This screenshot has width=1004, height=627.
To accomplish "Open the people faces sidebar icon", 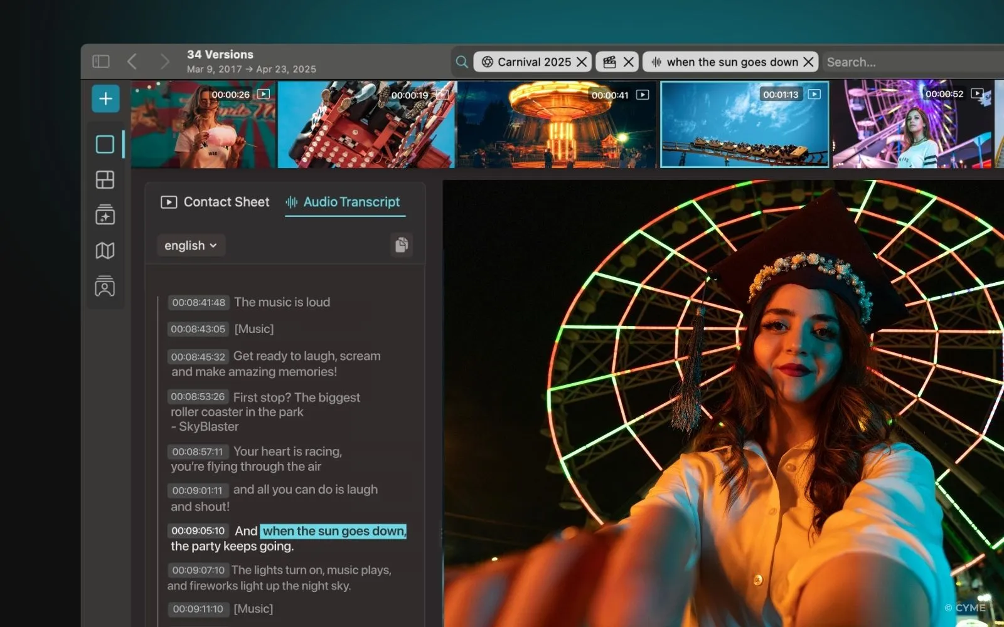I will point(105,286).
